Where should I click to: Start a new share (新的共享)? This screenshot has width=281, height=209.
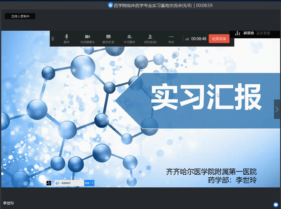point(108,39)
